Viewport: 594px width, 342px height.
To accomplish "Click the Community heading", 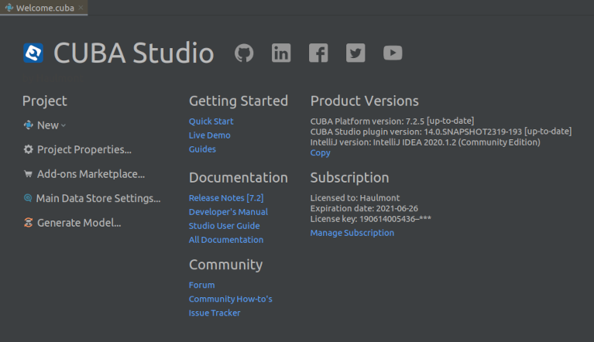I will tap(226, 265).
